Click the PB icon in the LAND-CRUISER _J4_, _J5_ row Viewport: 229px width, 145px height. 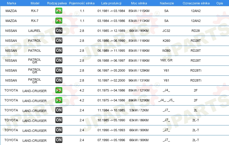pyautogui.click(x=59, y=100)
